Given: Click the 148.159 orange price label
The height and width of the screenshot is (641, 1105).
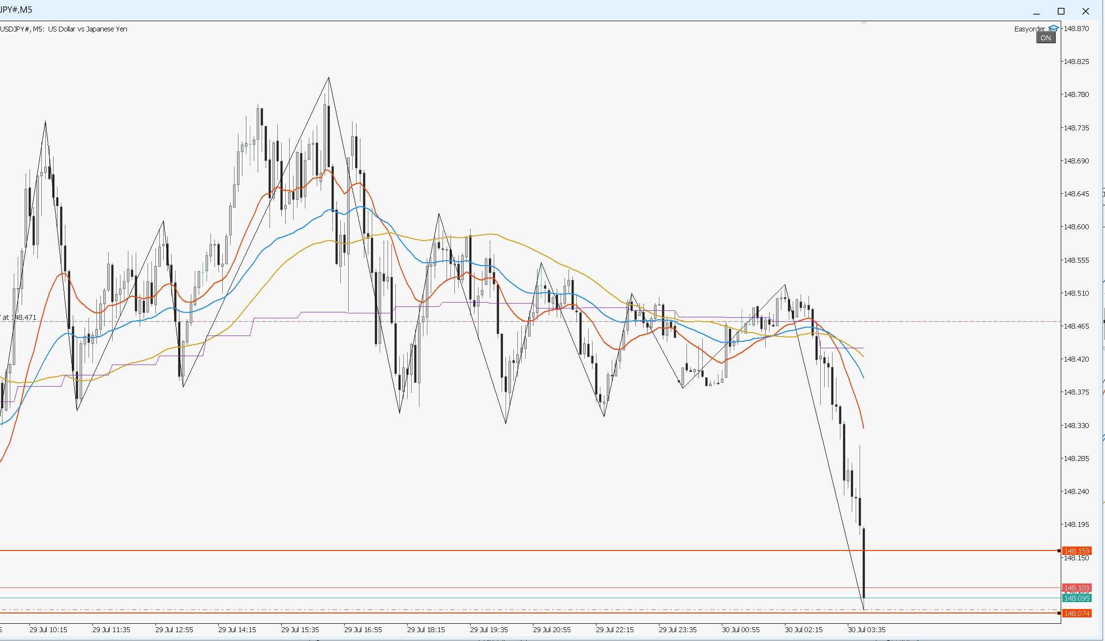Looking at the screenshot, I should [1077, 551].
